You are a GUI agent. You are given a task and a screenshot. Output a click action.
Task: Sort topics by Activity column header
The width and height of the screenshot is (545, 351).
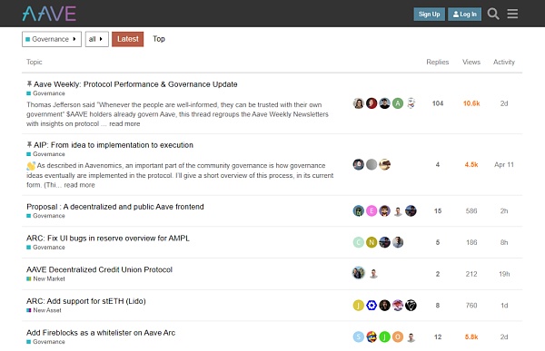(x=504, y=63)
